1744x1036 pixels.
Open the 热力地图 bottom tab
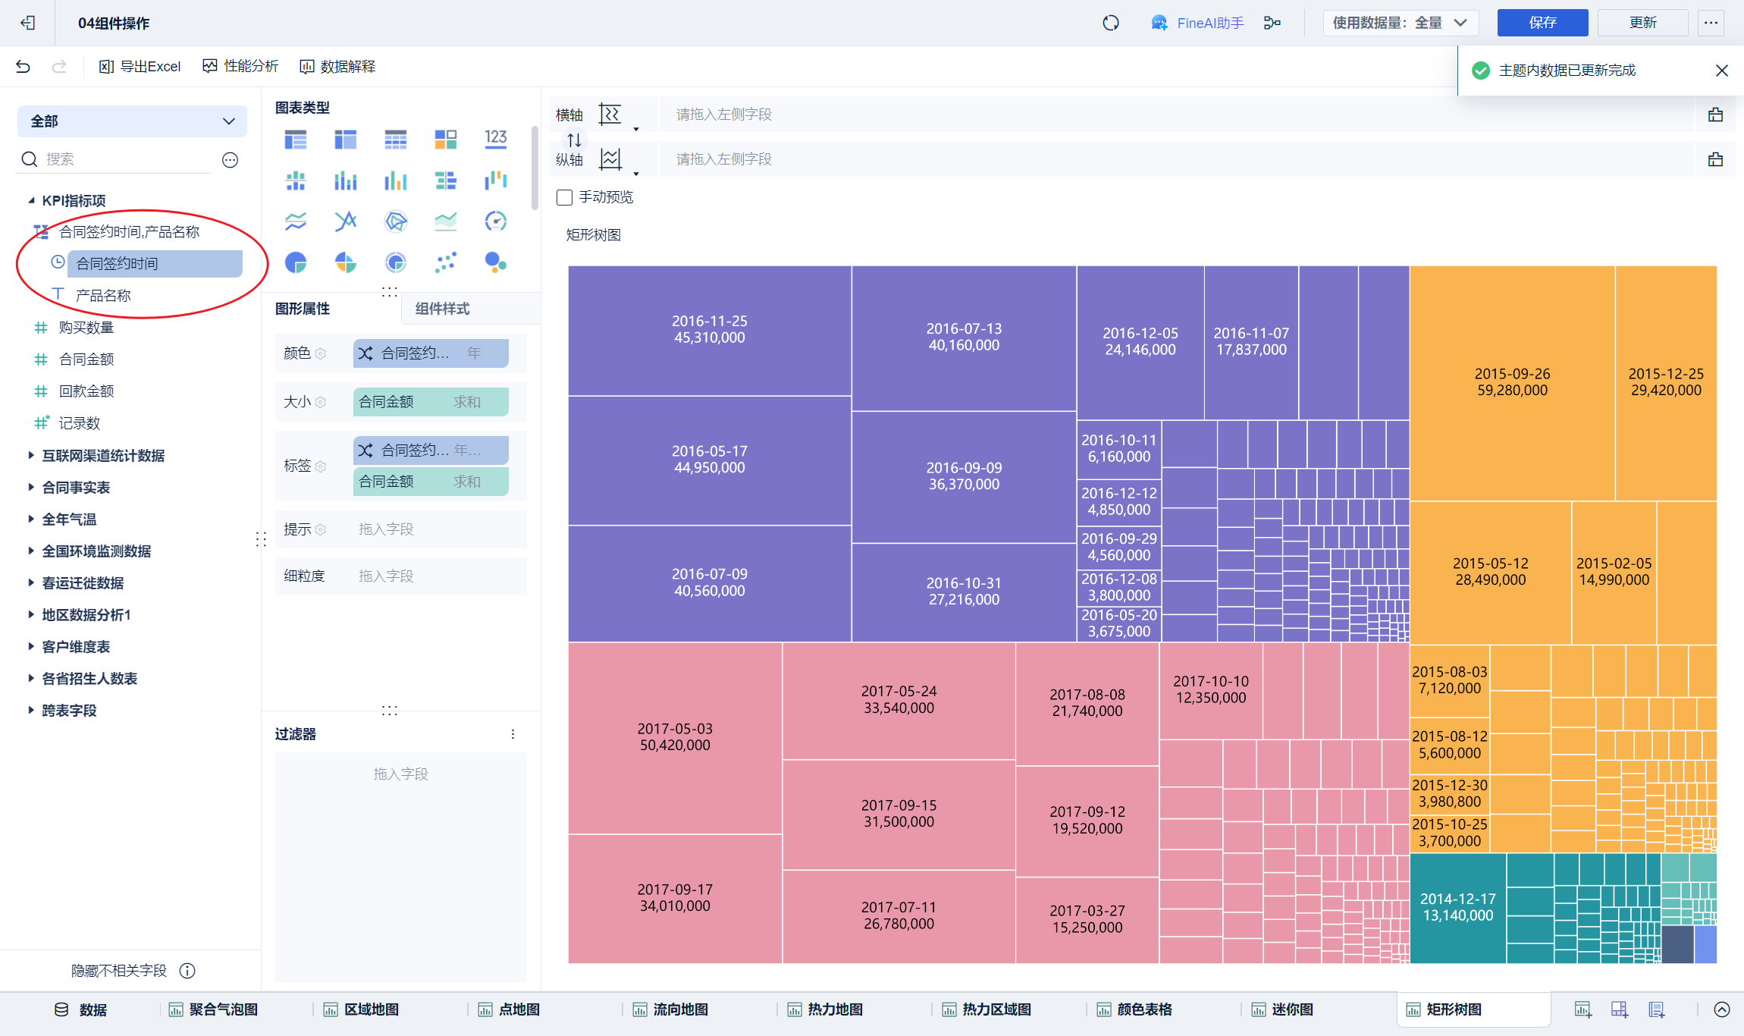pyautogui.click(x=834, y=1009)
